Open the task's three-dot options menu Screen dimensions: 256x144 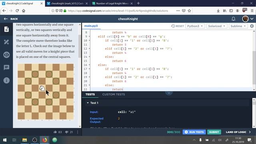coord(78,132)
